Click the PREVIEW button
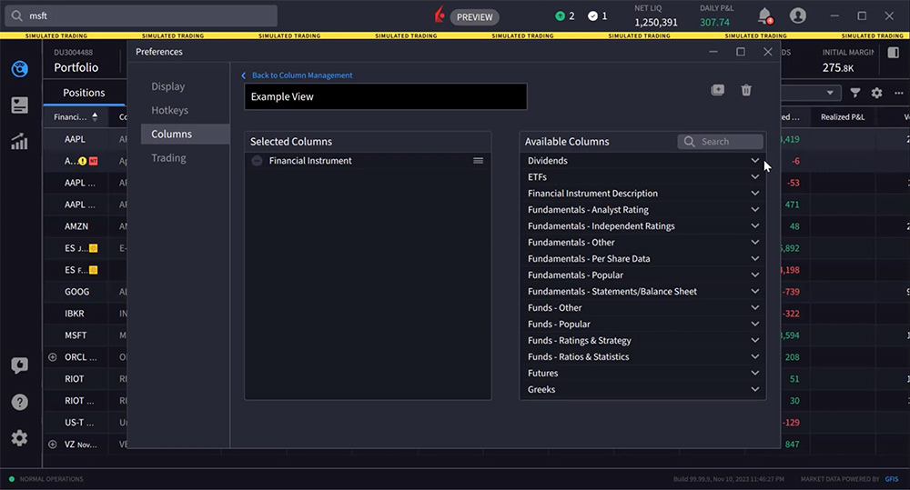Screen dimensions: 910x490 click(474, 16)
